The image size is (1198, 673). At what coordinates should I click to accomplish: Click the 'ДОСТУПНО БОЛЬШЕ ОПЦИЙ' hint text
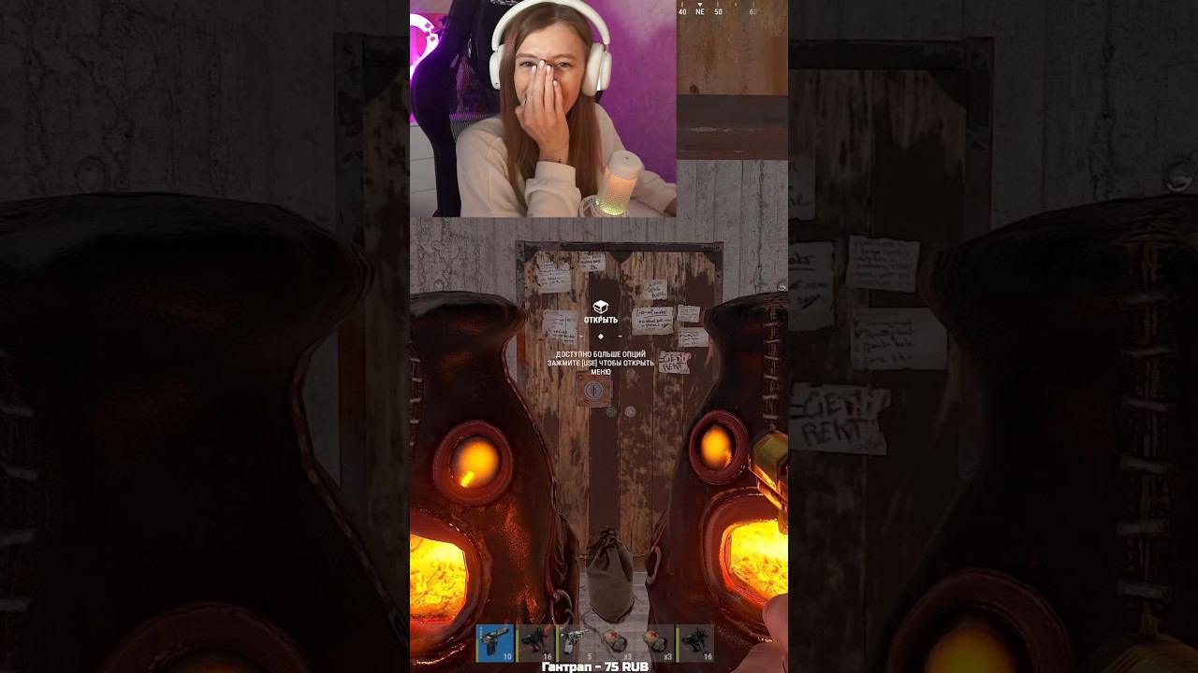tap(601, 355)
